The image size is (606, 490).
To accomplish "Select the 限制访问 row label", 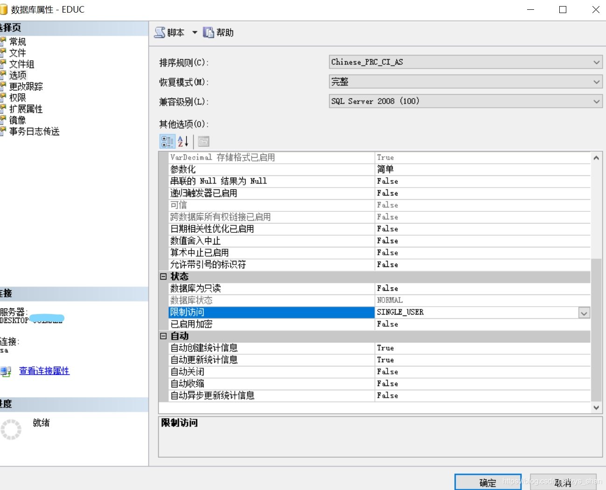I will pyautogui.click(x=272, y=312).
